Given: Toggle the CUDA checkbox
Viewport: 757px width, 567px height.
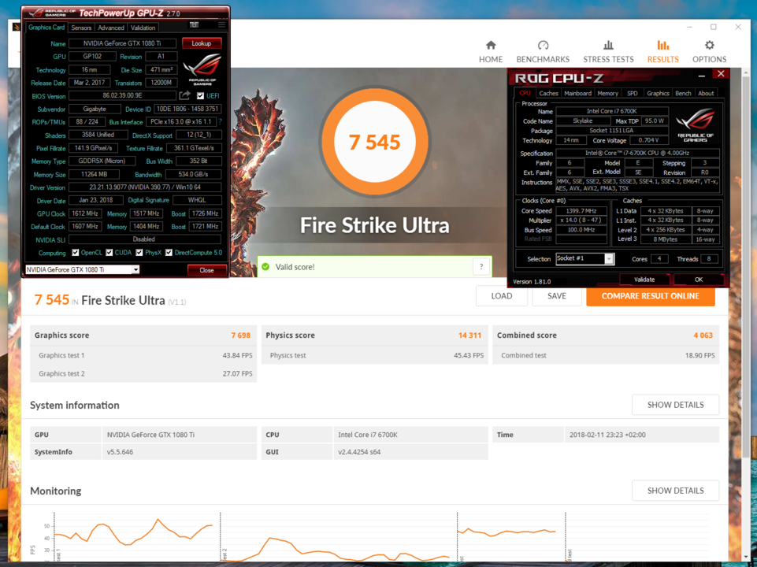Looking at the screenshot, I should (109, 252).
